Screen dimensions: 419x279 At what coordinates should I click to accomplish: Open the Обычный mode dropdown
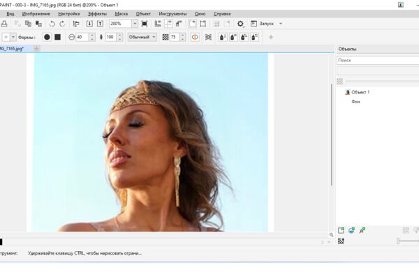[x=142, y=37]
